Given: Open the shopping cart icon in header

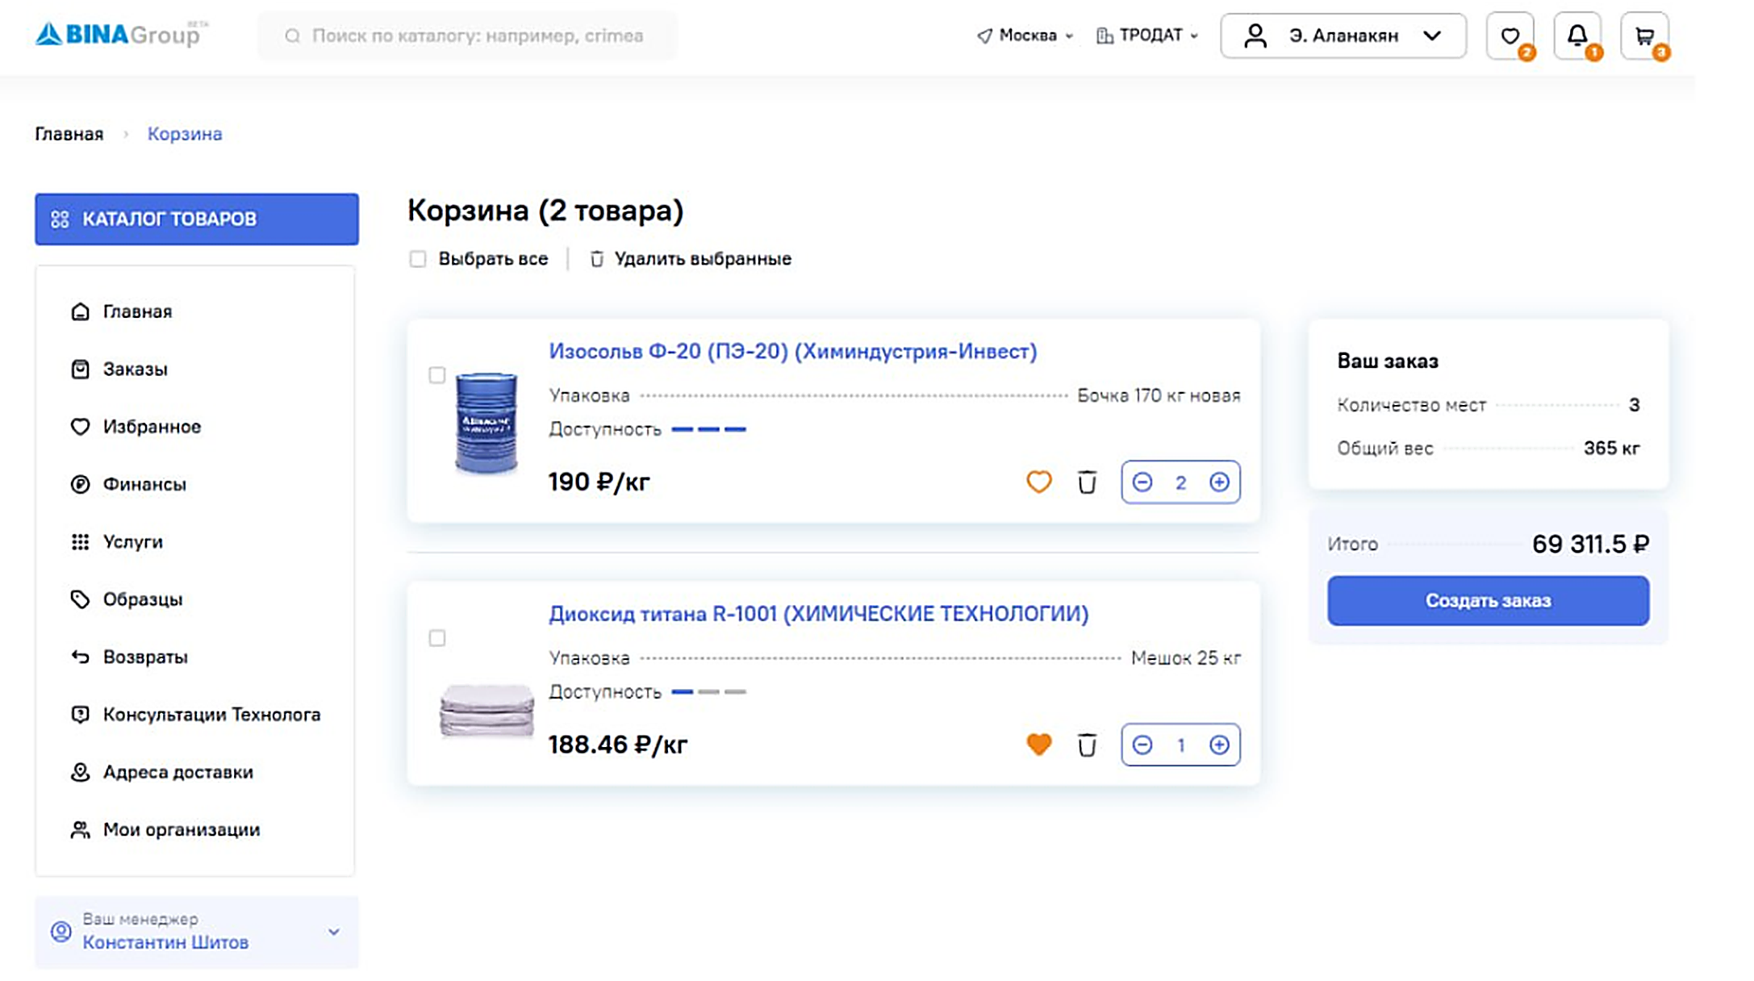Looking at the screenshot, I should (1644, 35).
